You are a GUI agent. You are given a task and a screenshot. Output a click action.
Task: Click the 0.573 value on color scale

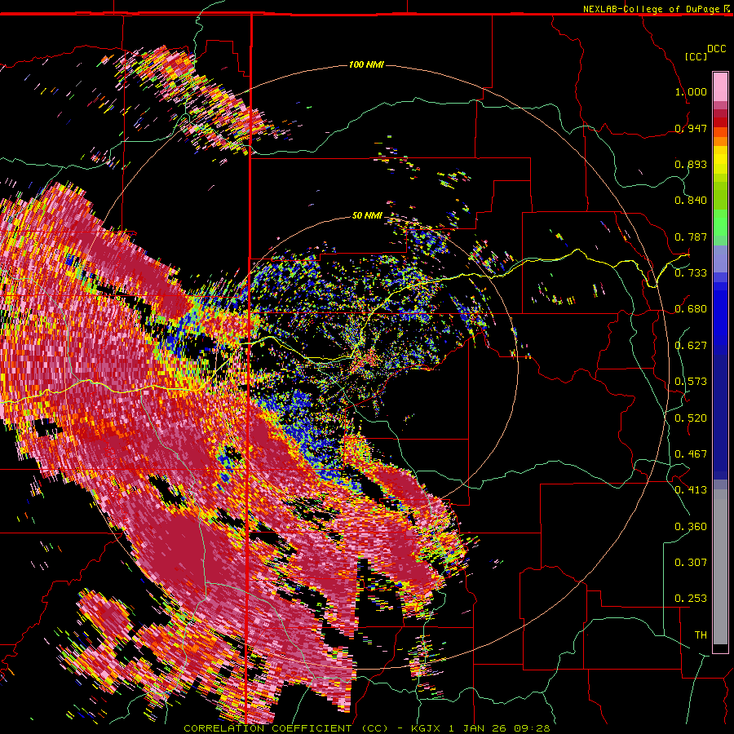coord(691,382)
